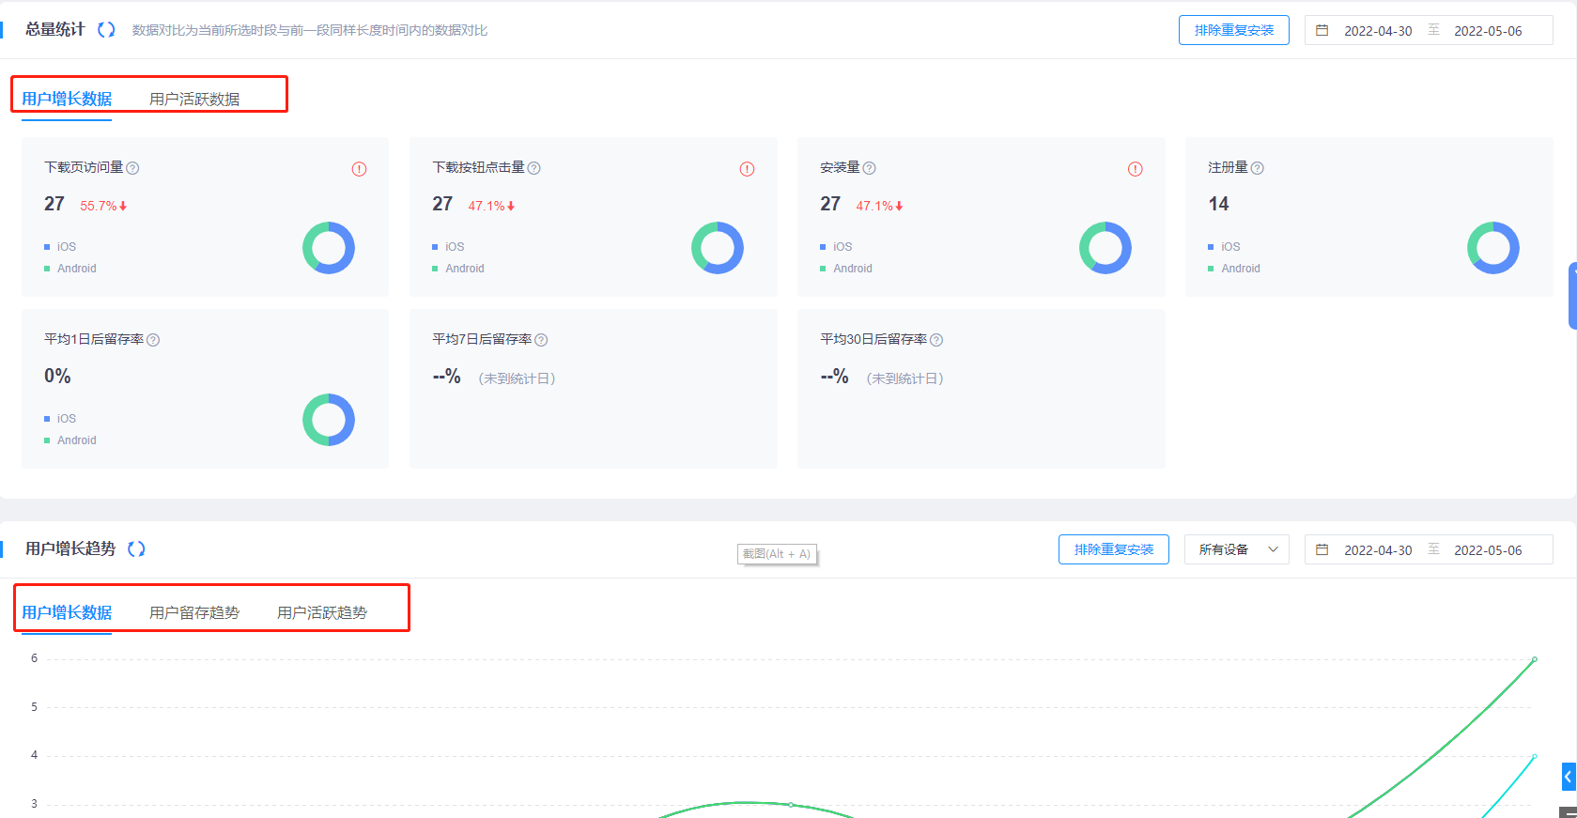This screenshot has height=818, width=1577.
Task: Click help icon next to 注册量
Action: coord(1257,168)
